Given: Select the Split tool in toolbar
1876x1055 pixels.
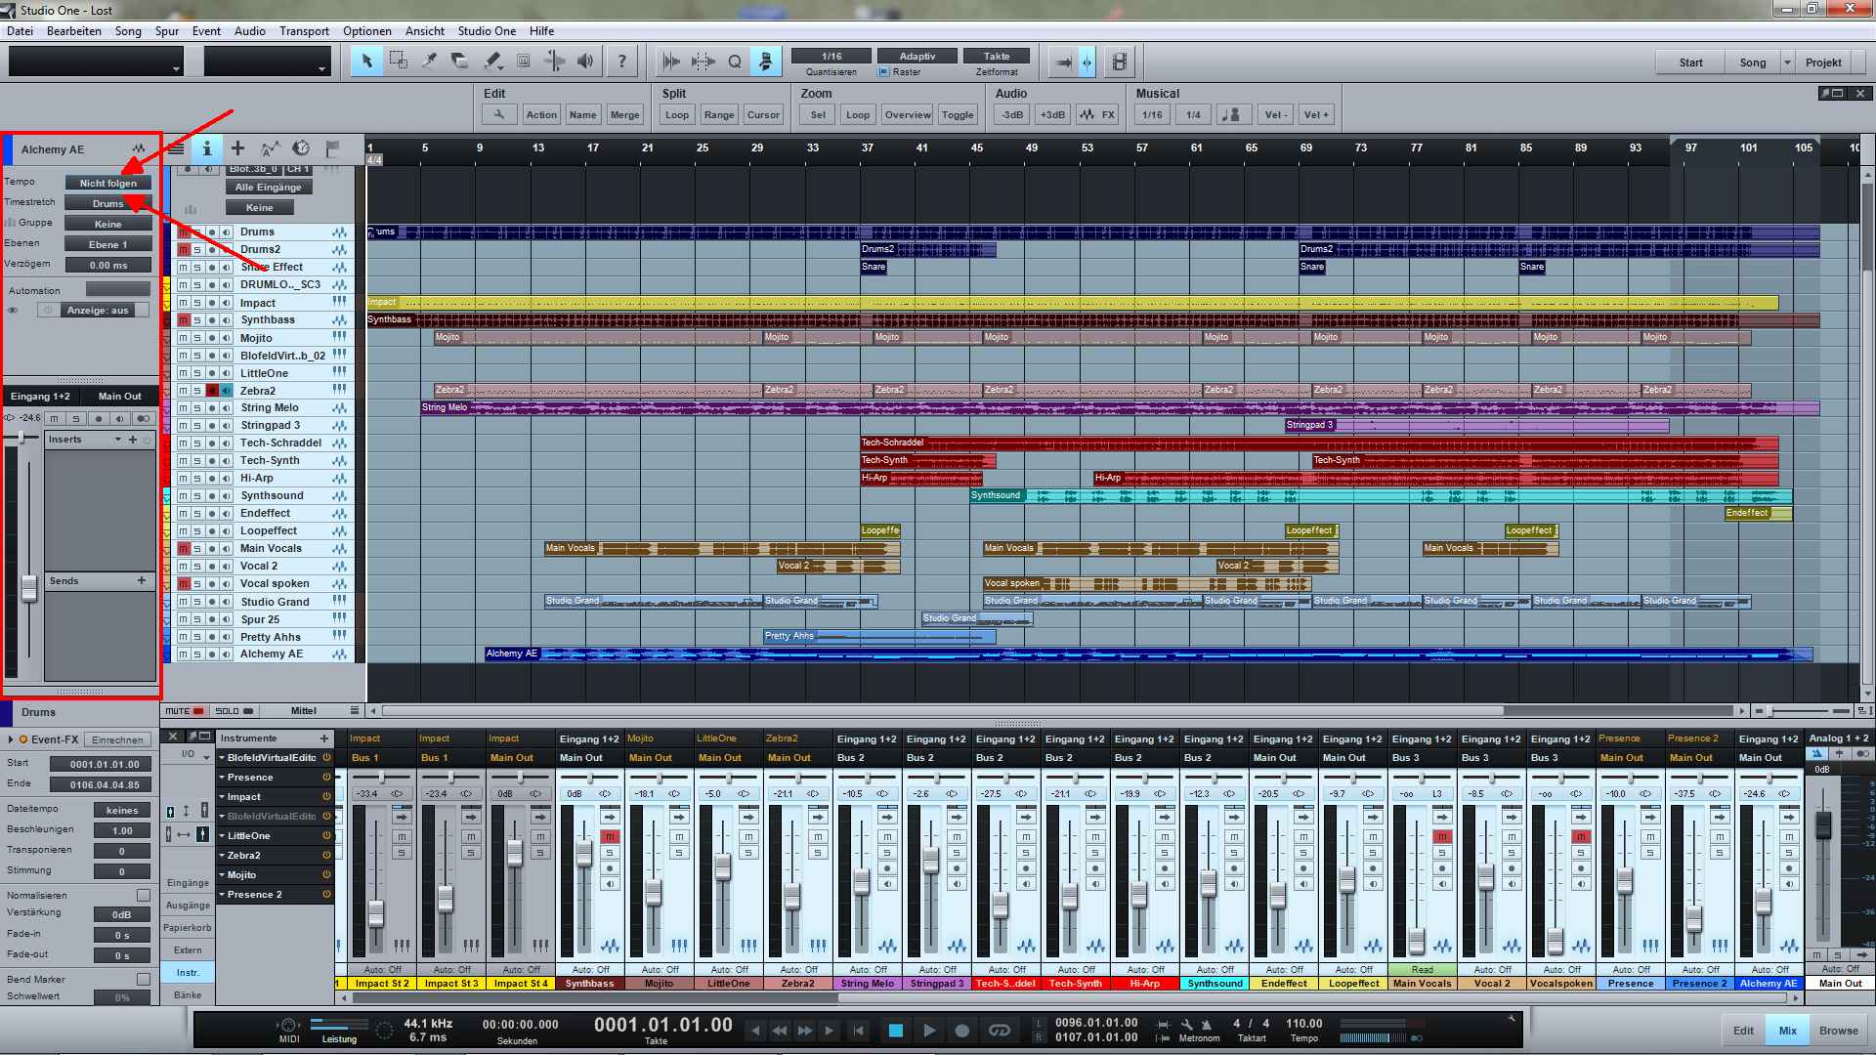Looking at the screenshot, I should coord(429,62).
